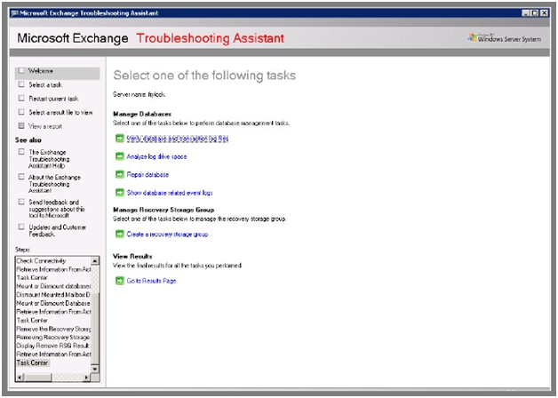Click Steps list scroll left arrow

pos(20,378)
